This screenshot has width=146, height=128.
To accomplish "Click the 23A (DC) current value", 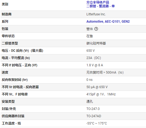I will tap(94, 58).
